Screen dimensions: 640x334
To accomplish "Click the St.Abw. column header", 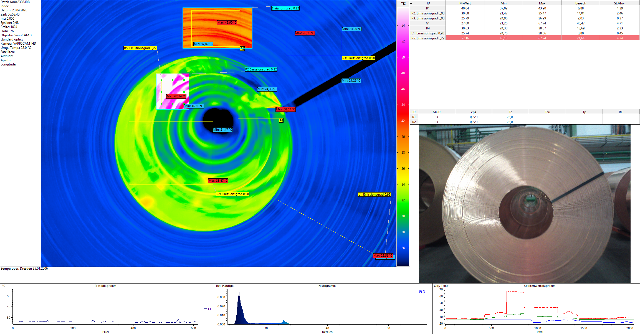I will tap(619, 3).
